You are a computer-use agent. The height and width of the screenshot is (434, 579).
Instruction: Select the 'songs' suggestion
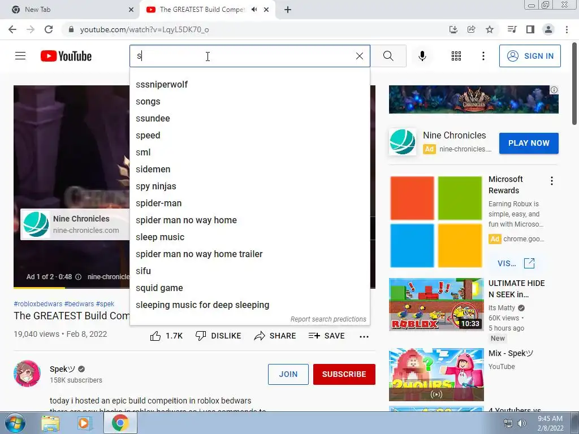pos(249,102)
